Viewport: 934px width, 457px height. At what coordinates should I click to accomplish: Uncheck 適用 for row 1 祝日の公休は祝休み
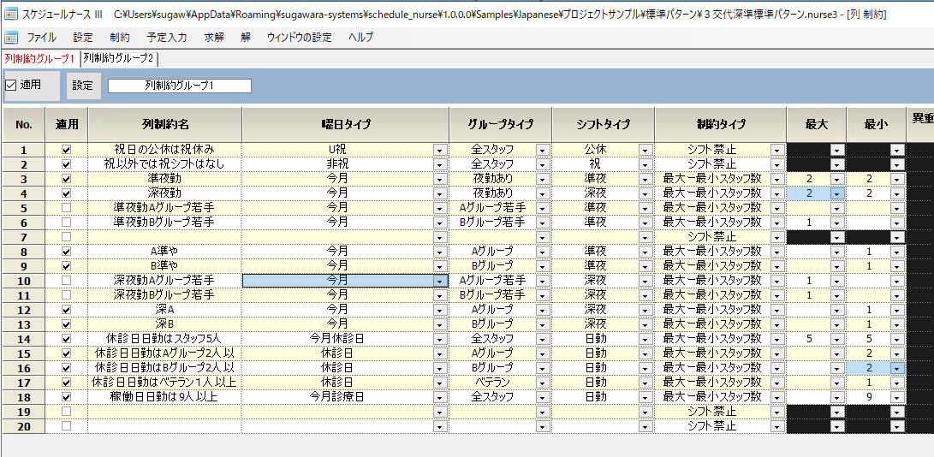[66, 150]
